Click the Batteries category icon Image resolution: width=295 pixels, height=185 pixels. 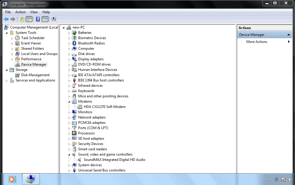(74, 33)
